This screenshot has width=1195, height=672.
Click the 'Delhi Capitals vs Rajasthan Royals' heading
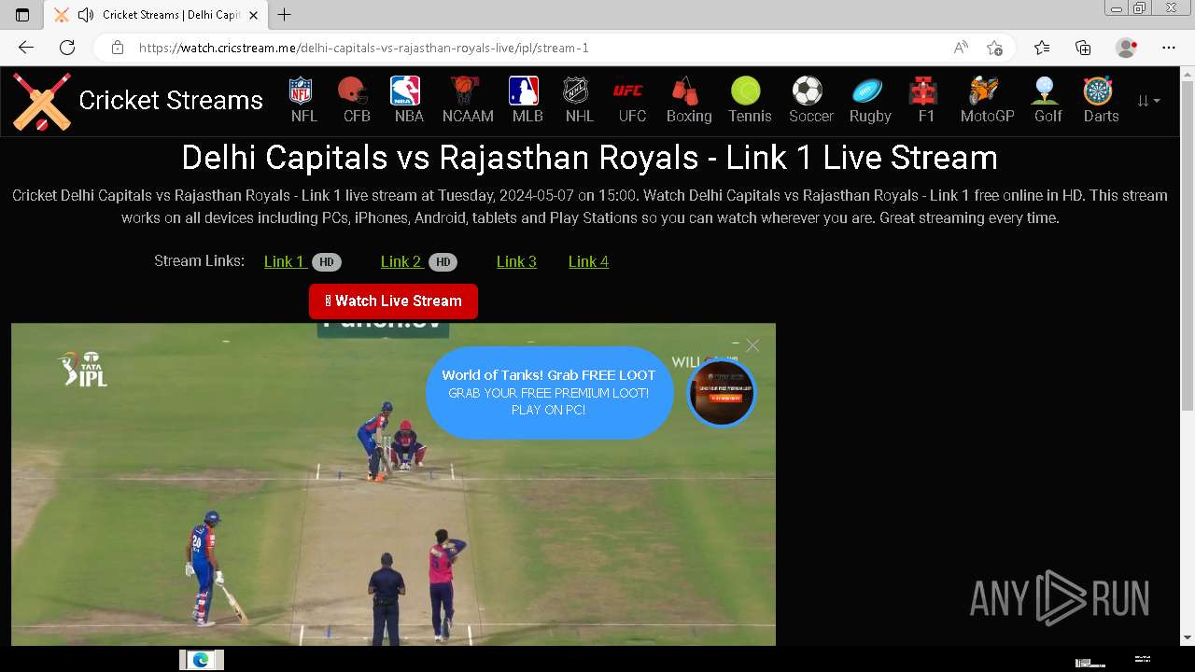[x=589, y=157]
